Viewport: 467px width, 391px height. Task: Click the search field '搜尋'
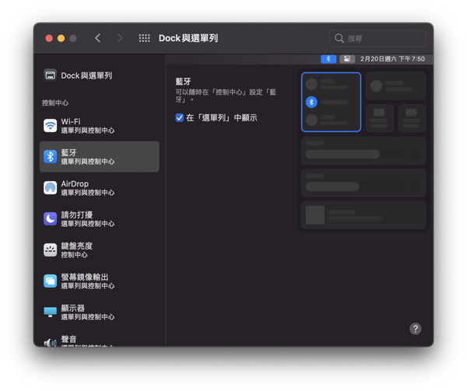click(x=377, y=38)
